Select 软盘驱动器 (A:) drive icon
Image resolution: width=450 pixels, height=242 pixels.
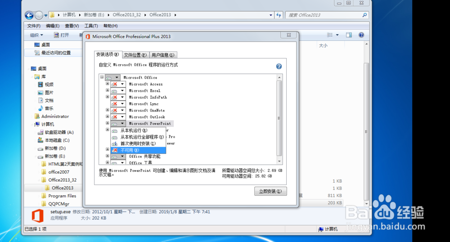coord(40,132)
